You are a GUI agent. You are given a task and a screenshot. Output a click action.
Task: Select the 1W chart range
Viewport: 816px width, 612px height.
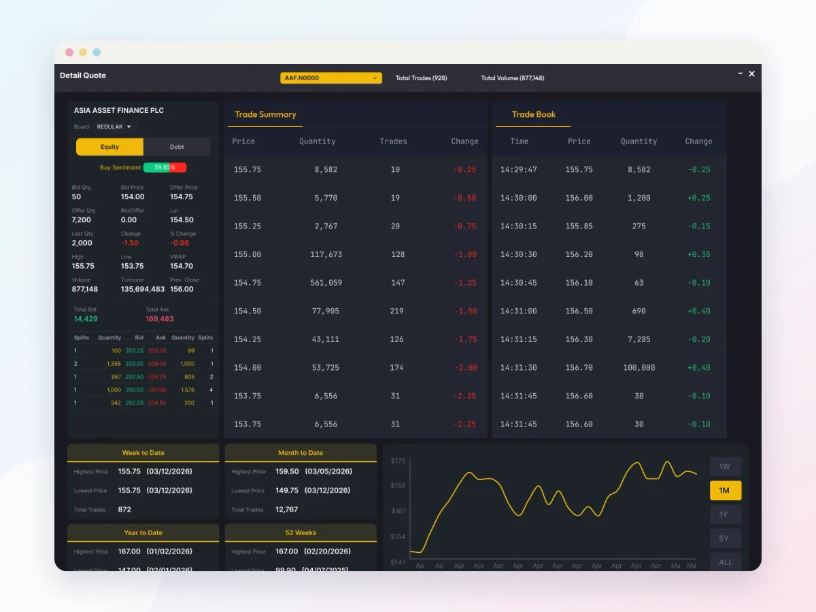(x=725, y=466)
